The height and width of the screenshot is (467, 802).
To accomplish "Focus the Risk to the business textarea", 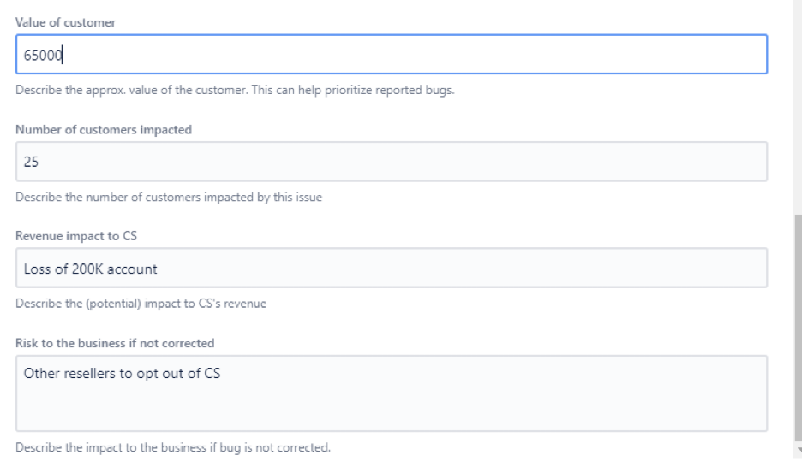I will click(392, 393).
